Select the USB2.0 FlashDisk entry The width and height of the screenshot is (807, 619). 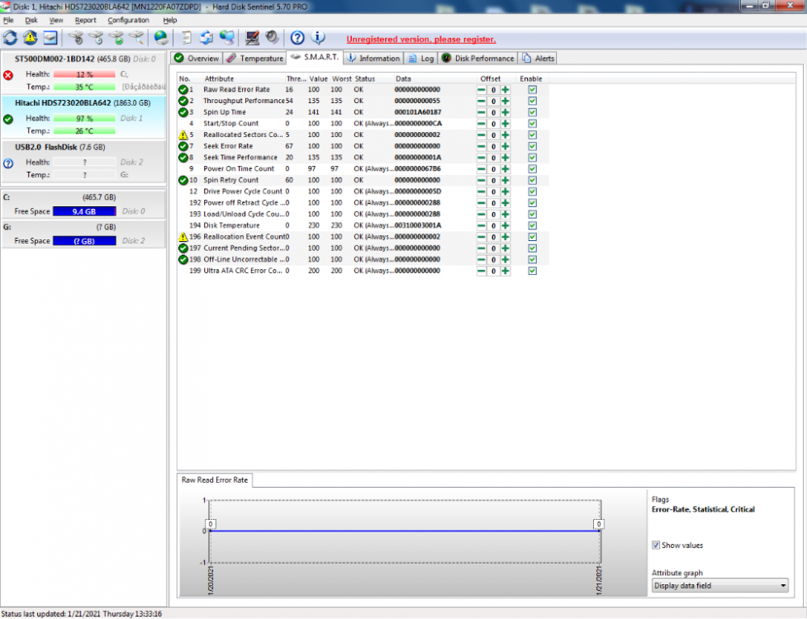(84, 162)
